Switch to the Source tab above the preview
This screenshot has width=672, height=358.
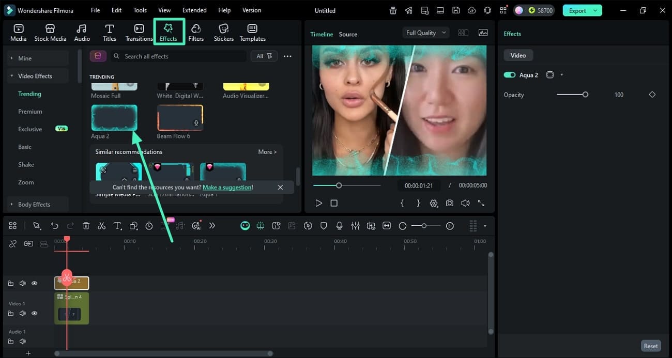tap(347, 34)
